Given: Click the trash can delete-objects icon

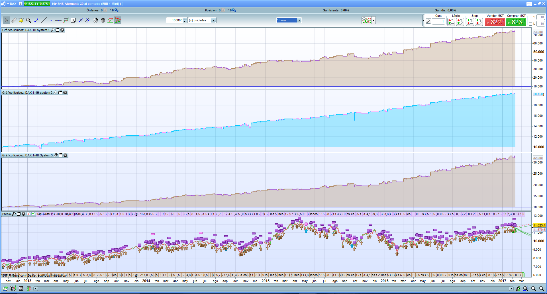Looking at the screenshot, I should pos(103,20).
